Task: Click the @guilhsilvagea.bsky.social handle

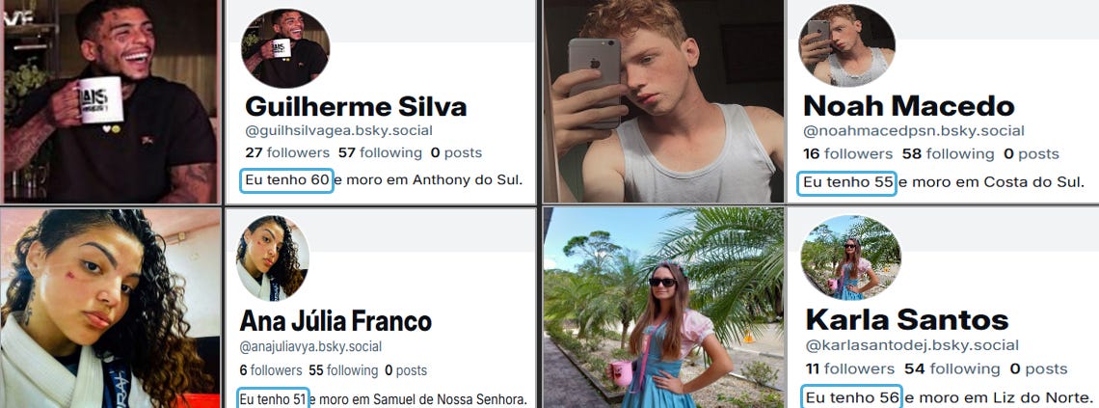Action: coord(338,130)
